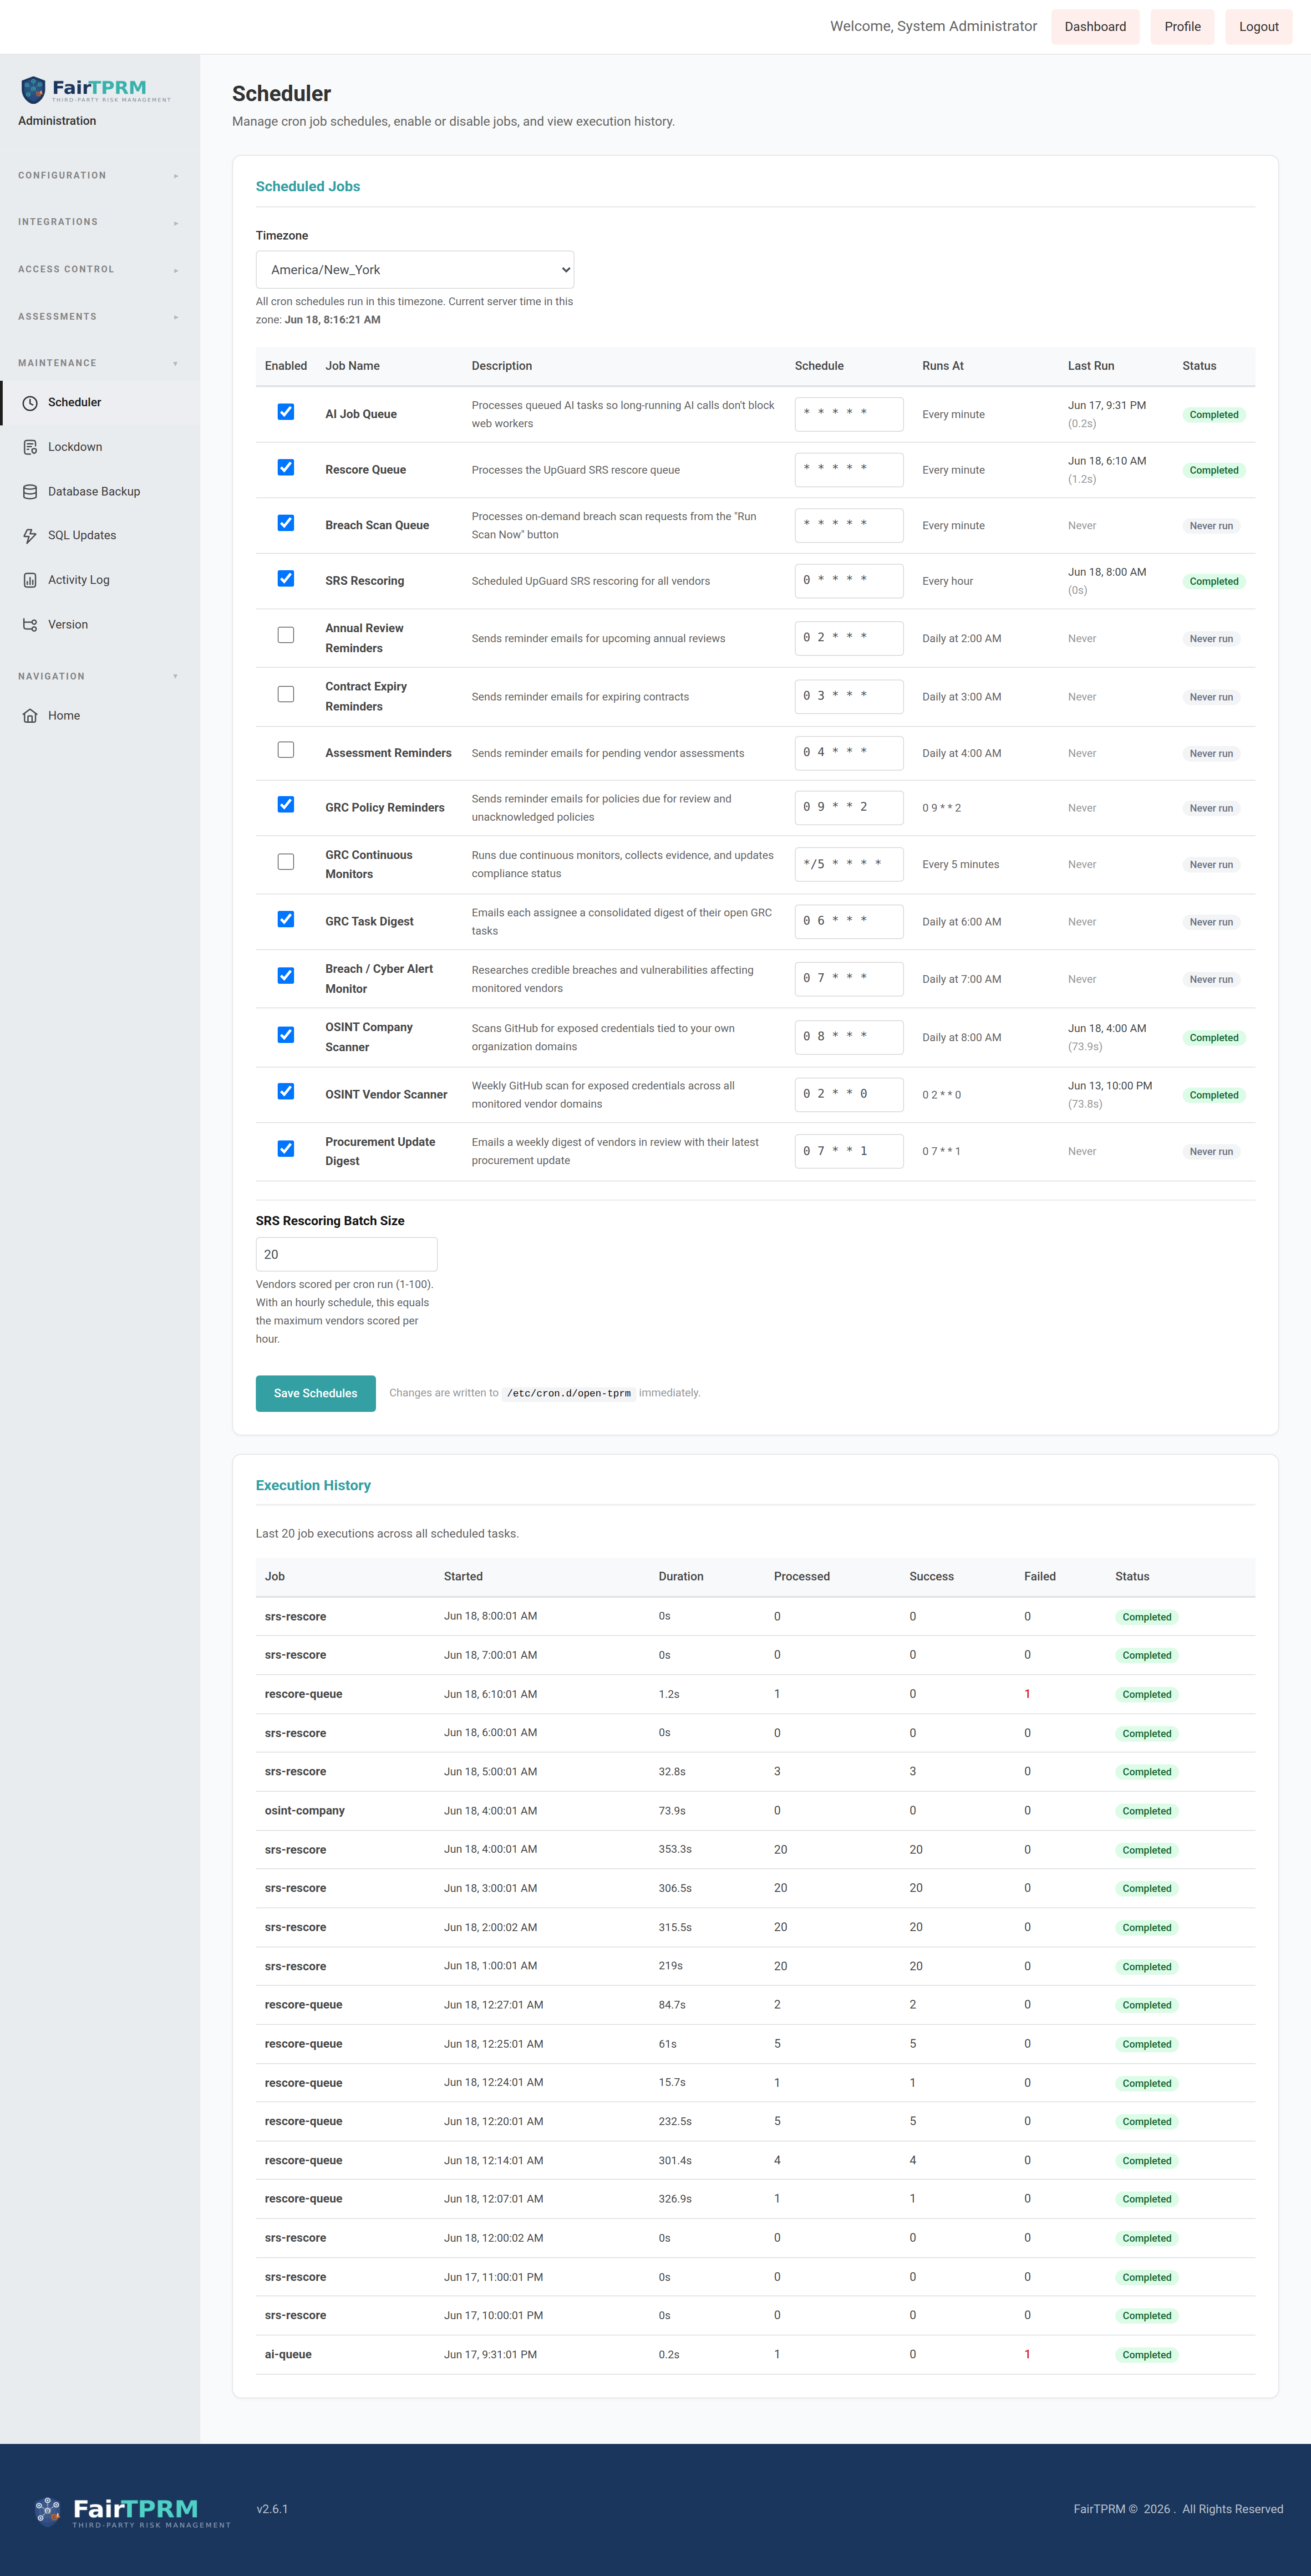This screenshot has height=2576, width=1311.
Task: Click the Lockdown sidebar icon
Action: coord(30,447)
